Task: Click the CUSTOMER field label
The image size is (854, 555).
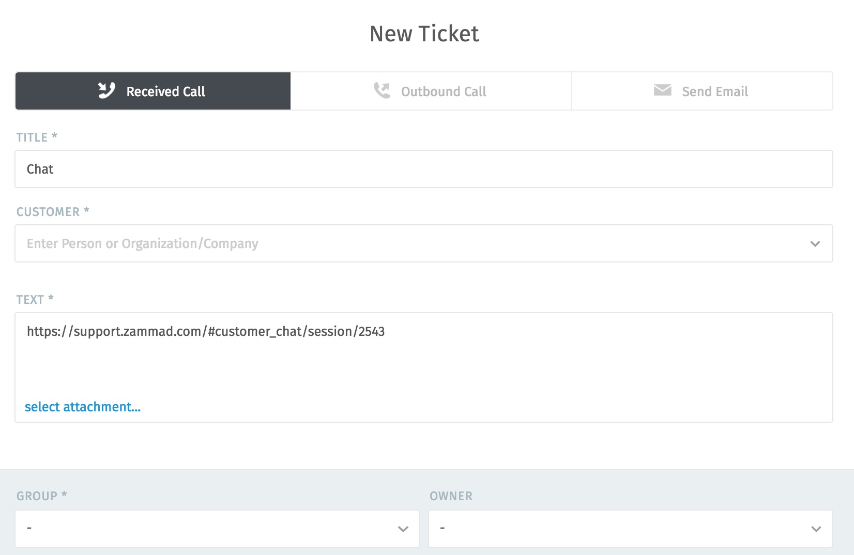Action: click(52, 211)
